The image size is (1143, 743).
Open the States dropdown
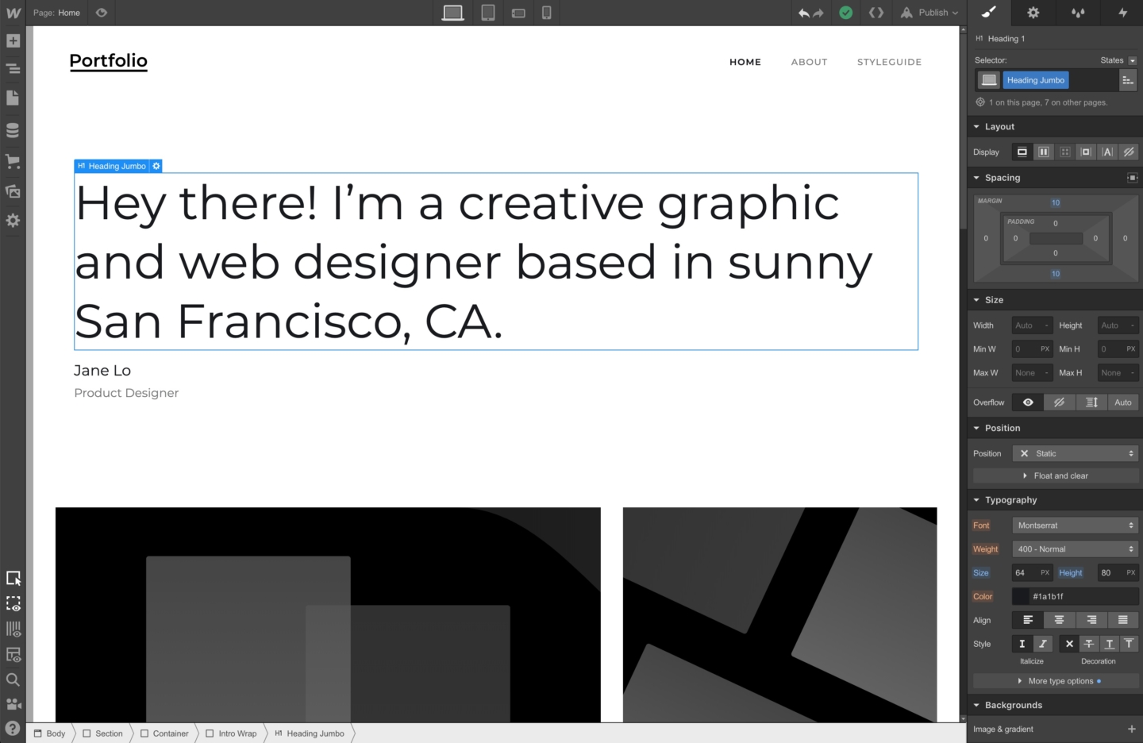click(1118, 60)
